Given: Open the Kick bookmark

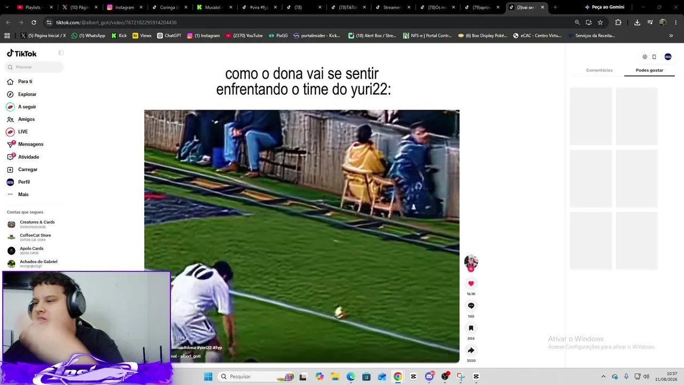Looking at the screenshot, I should click(x=119, y=36).
